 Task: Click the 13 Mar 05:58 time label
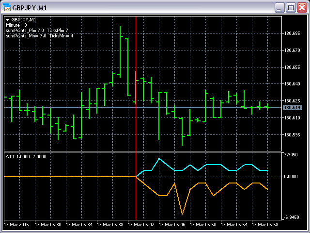pos(267,225)
